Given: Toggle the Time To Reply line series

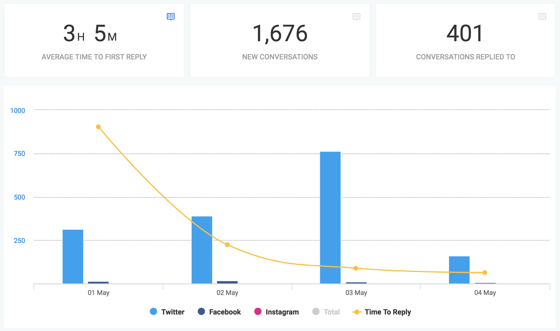Looking at the screenshot, I should 387,312.
